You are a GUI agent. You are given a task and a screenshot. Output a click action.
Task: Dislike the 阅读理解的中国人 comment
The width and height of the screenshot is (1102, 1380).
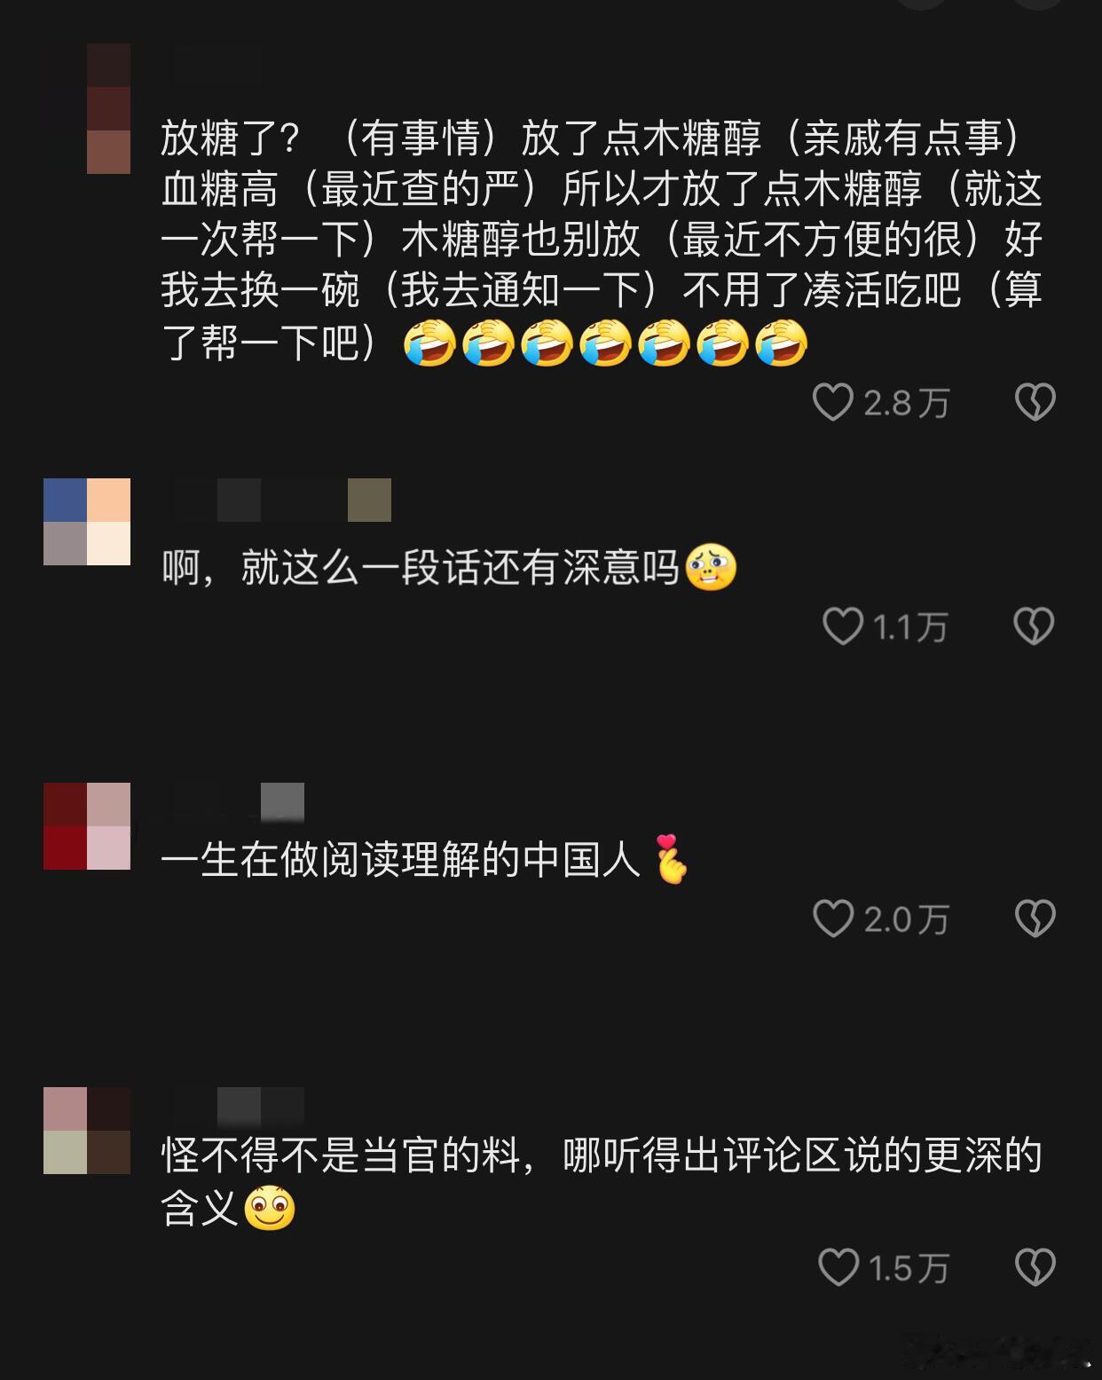[x=1035, y=919]
